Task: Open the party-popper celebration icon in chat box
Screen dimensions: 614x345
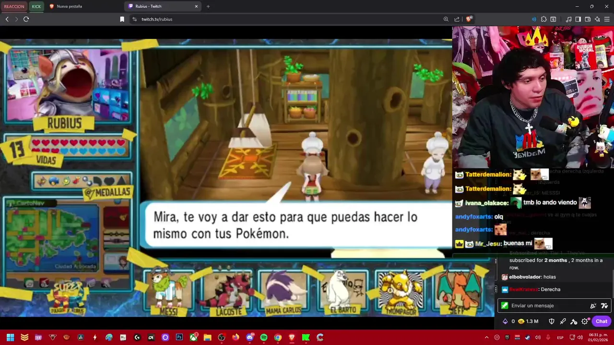Action: pos(593,306)
